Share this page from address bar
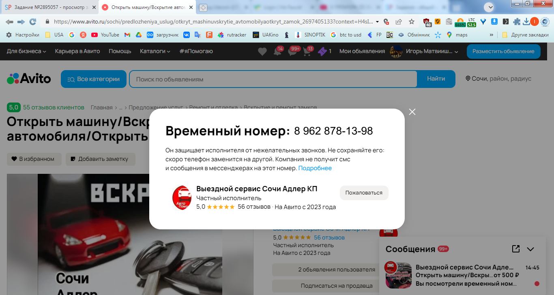Viewport: 554px width, 295px height. (x=399, y=21)
